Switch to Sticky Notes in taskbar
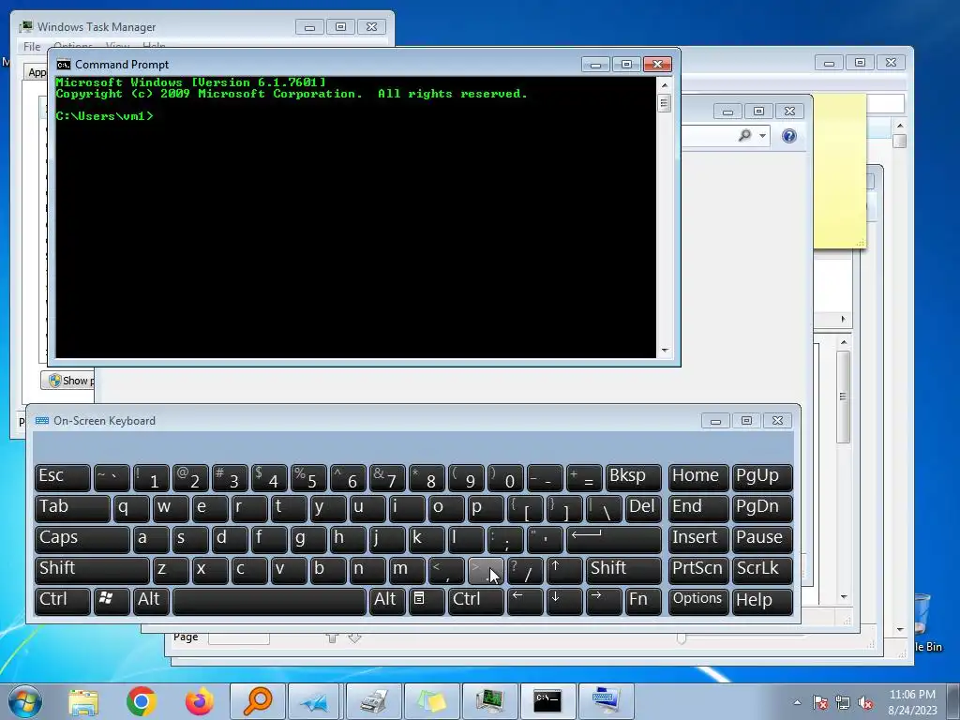960x720 pixels. coord(431,701)
